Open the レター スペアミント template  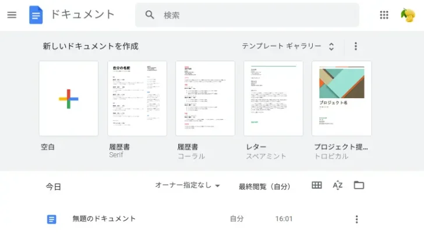click(x=273, y=98)
